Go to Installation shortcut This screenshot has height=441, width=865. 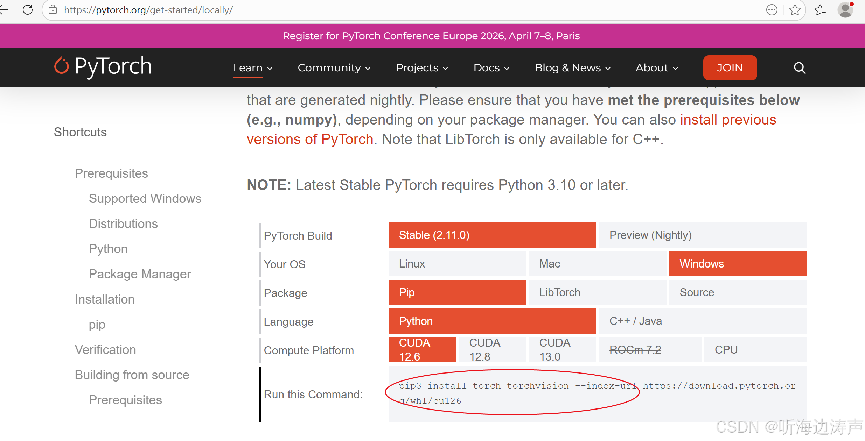pyautogui.click(x=105, y=299)
